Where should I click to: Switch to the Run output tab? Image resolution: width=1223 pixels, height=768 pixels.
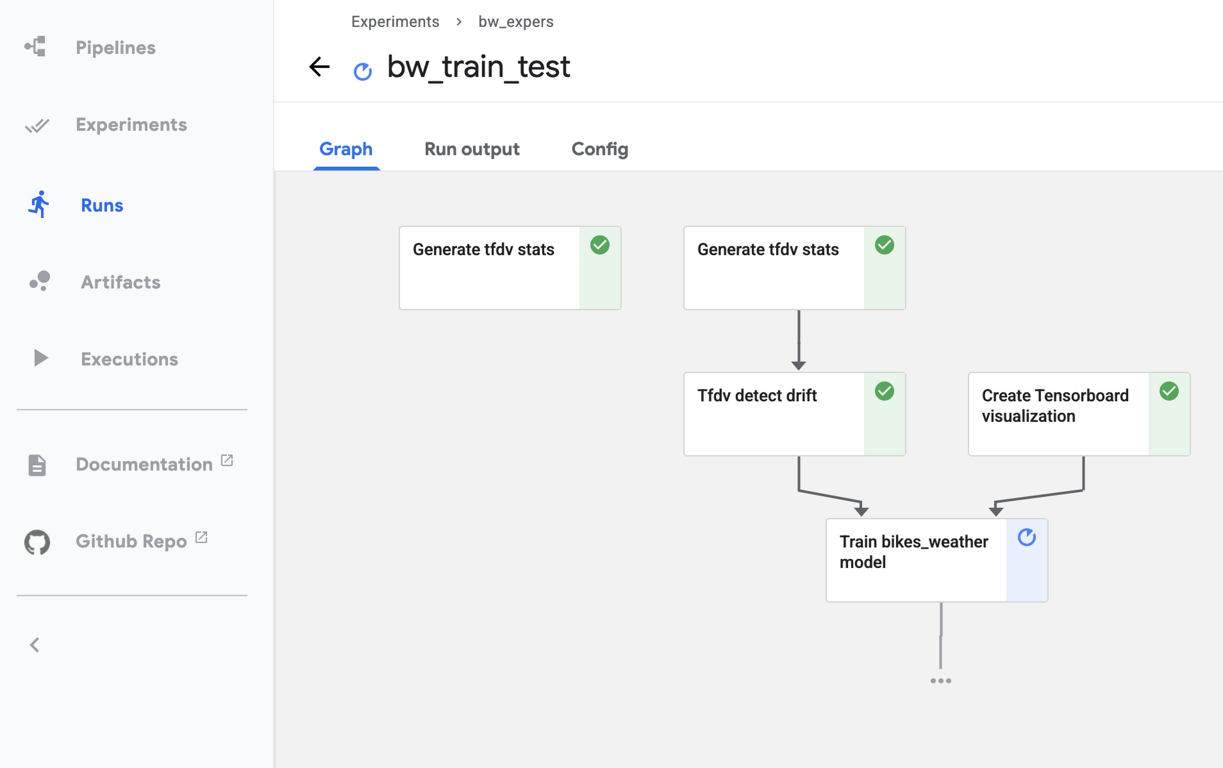pos(472,149)
